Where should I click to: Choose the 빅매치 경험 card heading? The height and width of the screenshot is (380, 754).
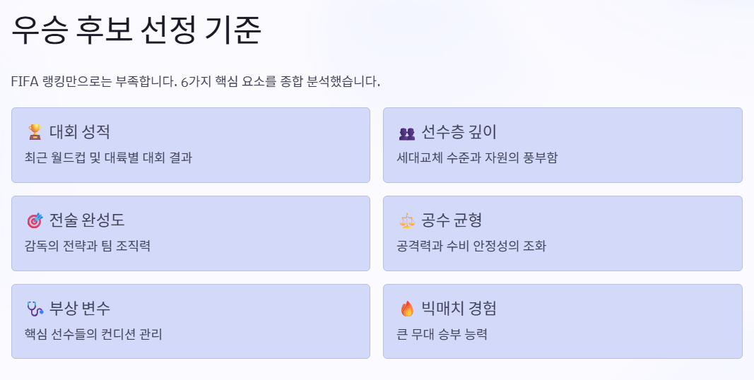click(459, 308)
